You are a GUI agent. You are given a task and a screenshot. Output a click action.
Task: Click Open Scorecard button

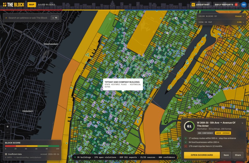pos(202,155)
